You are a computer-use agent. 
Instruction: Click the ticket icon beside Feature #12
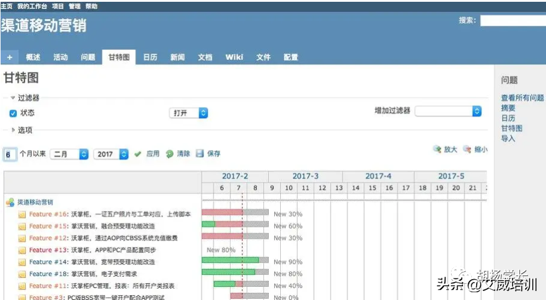pos(22,238)
